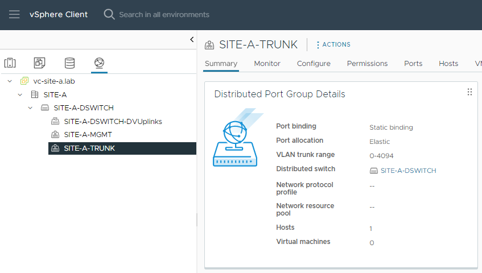The height and width of the screenshot is (273, 482).
Task: Click the Distributed Port Group Details title
Action: click(279, 94)
